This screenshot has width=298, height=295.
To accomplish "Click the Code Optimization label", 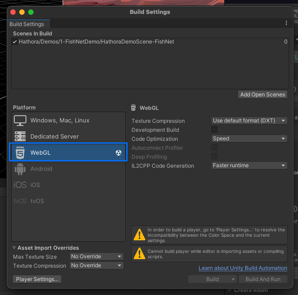I will (x=155, y=139).
